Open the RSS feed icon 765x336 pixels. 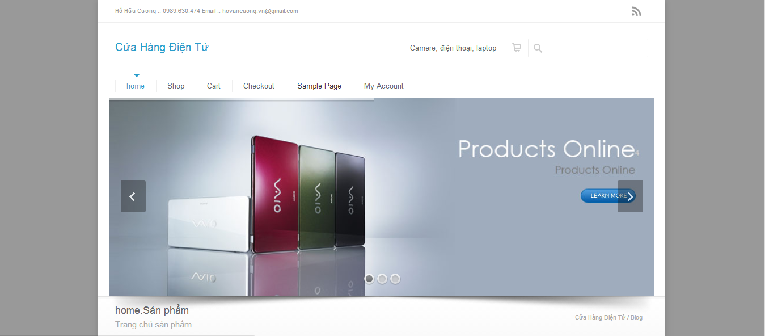tap(636, 11)
